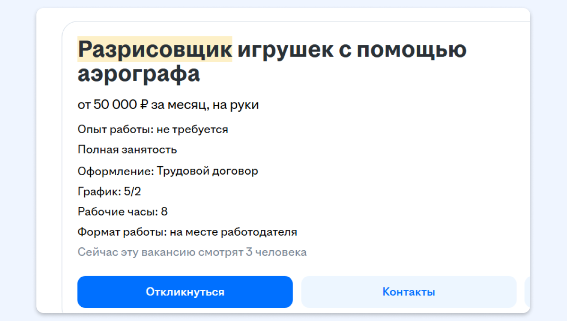Click the word аэрографа in the title

pyautogui.click(x=138, y=74)
